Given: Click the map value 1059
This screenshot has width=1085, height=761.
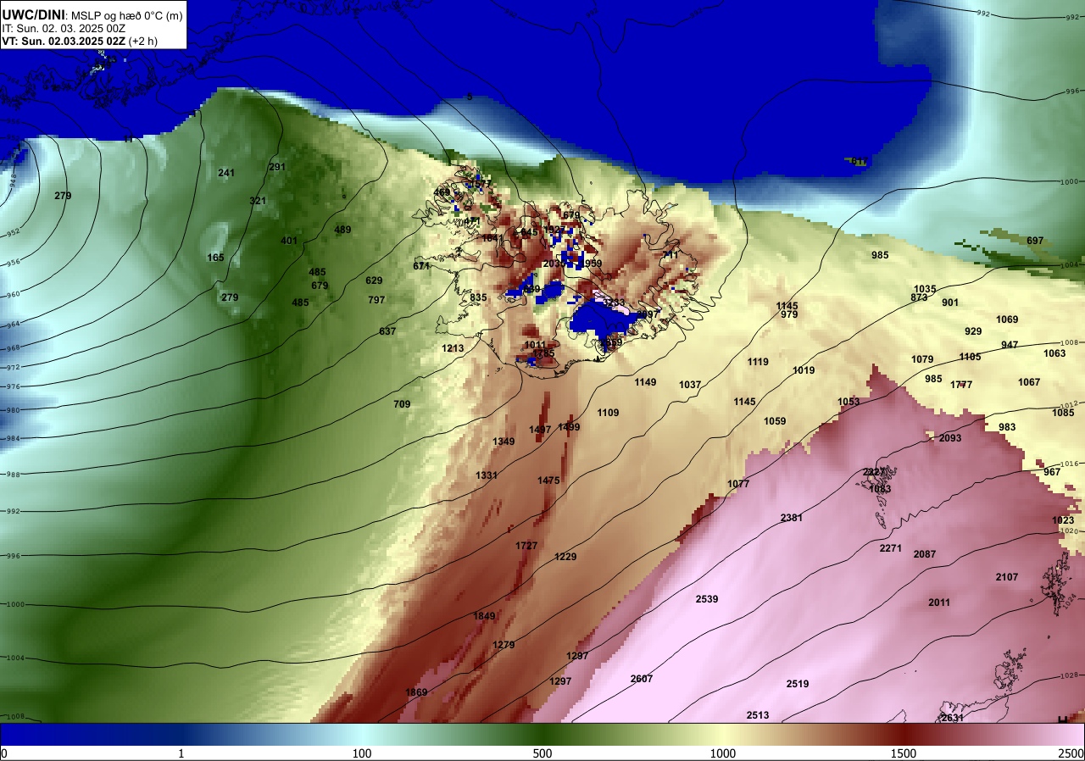Looking at the screenshot, I should (x=775, y=421).
